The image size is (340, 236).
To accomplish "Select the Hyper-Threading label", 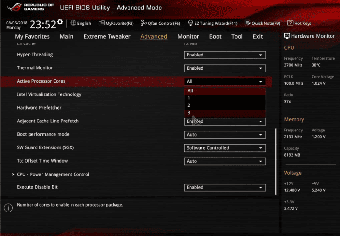I will 35,55.
